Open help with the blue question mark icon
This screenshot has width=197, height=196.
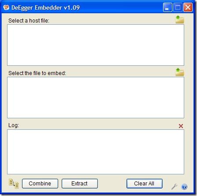click(x=184, y=187)
